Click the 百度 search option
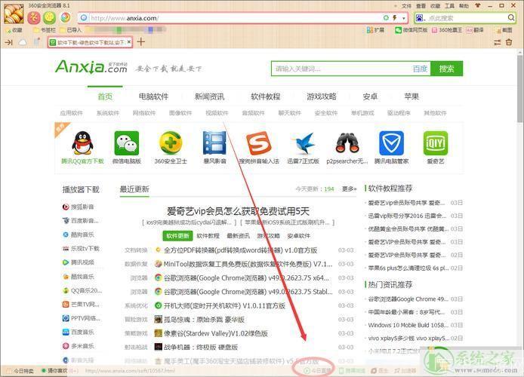The image size is (524, 377). [x=420, y=69]
